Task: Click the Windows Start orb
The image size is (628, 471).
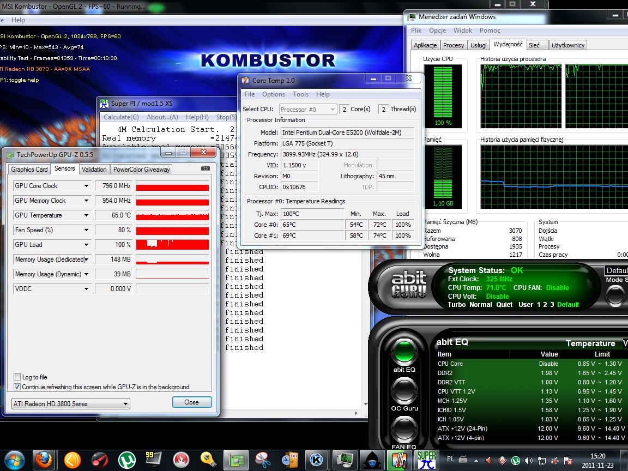Action: pyautogui.click(x=15, y=460)
